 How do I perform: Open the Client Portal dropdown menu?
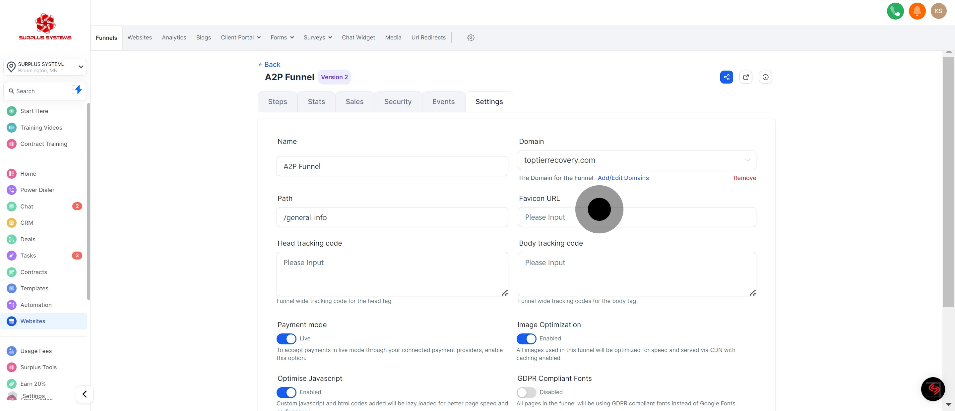coord(241,37)
